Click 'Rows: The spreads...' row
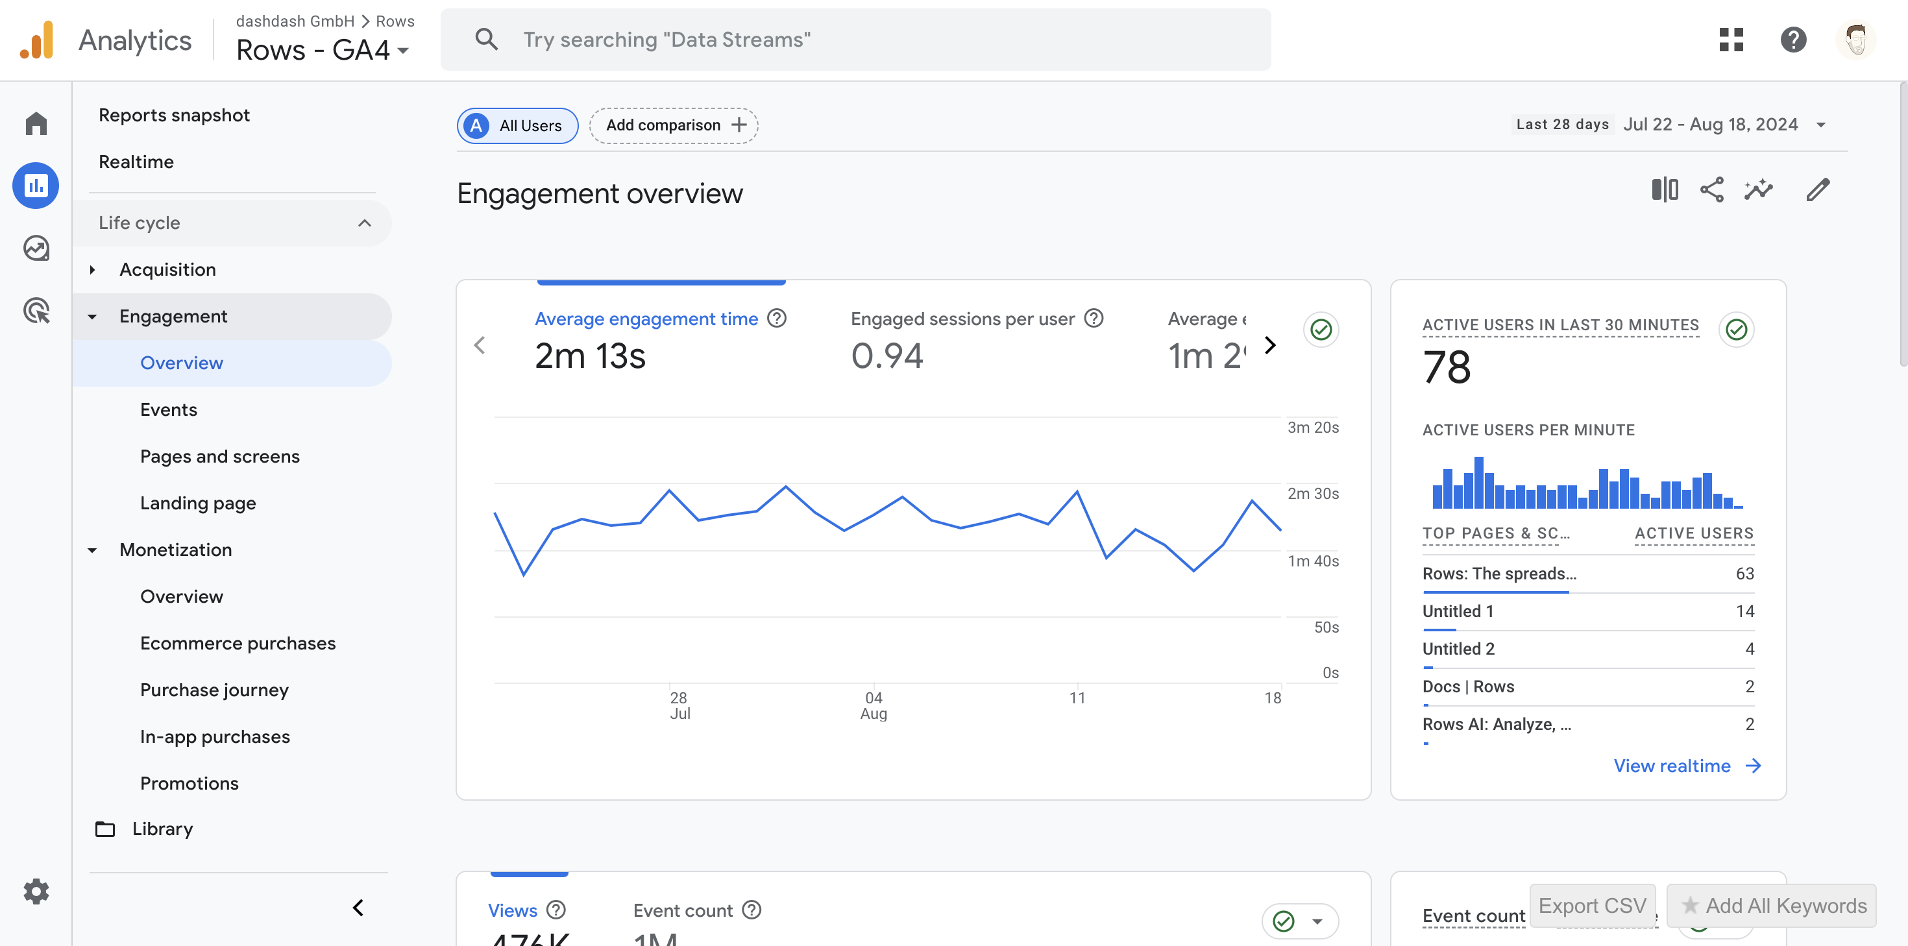Screen dimensions: 1908x946 click(1588, 574)
